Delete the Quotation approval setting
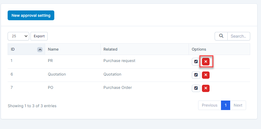Viewport: 261px width, 129px height. (206, 75)
